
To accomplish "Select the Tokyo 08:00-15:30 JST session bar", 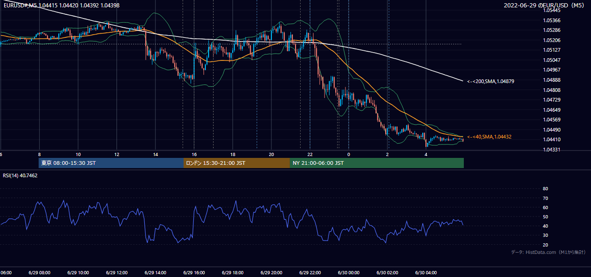I will [x=111, y=163].
